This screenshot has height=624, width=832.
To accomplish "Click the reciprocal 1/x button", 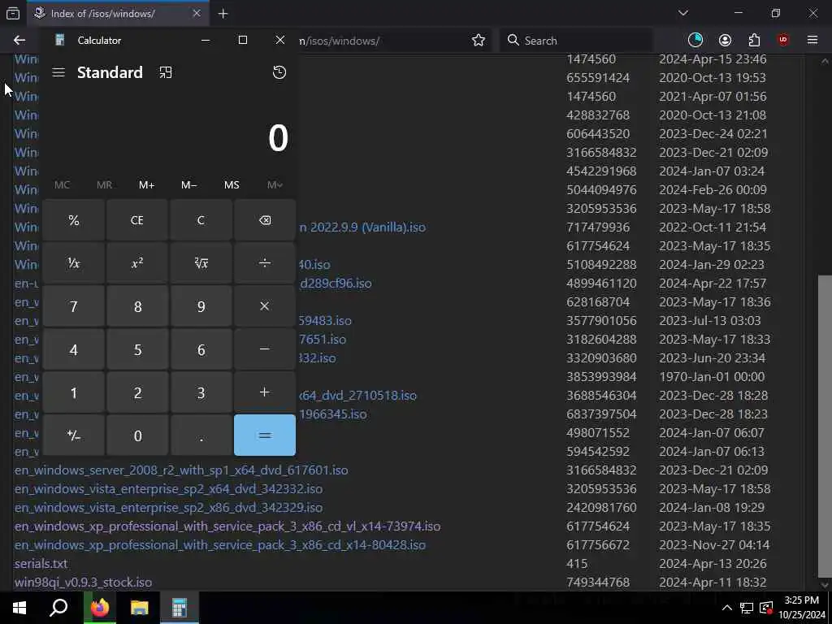I will (74, 263).
